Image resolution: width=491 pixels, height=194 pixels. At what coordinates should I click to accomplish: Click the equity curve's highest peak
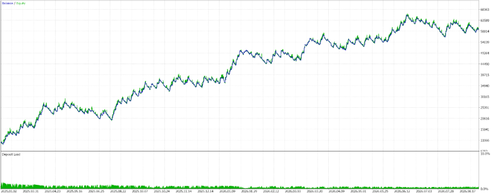click(x=407, y=15)
